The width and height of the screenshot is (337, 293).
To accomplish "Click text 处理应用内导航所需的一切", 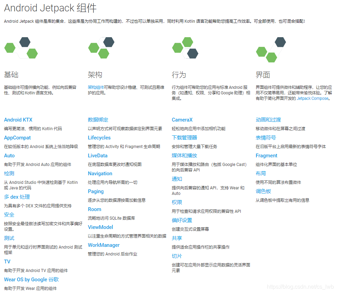I will point(113,182).
